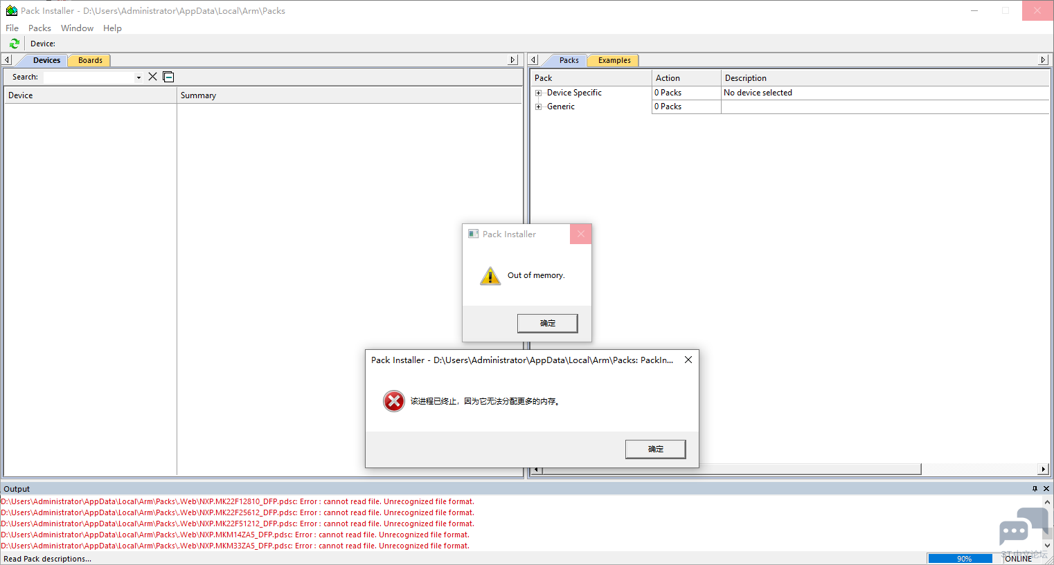
Task: Click the Pack Installer app icon in the title bar
Action: (12, 10)
